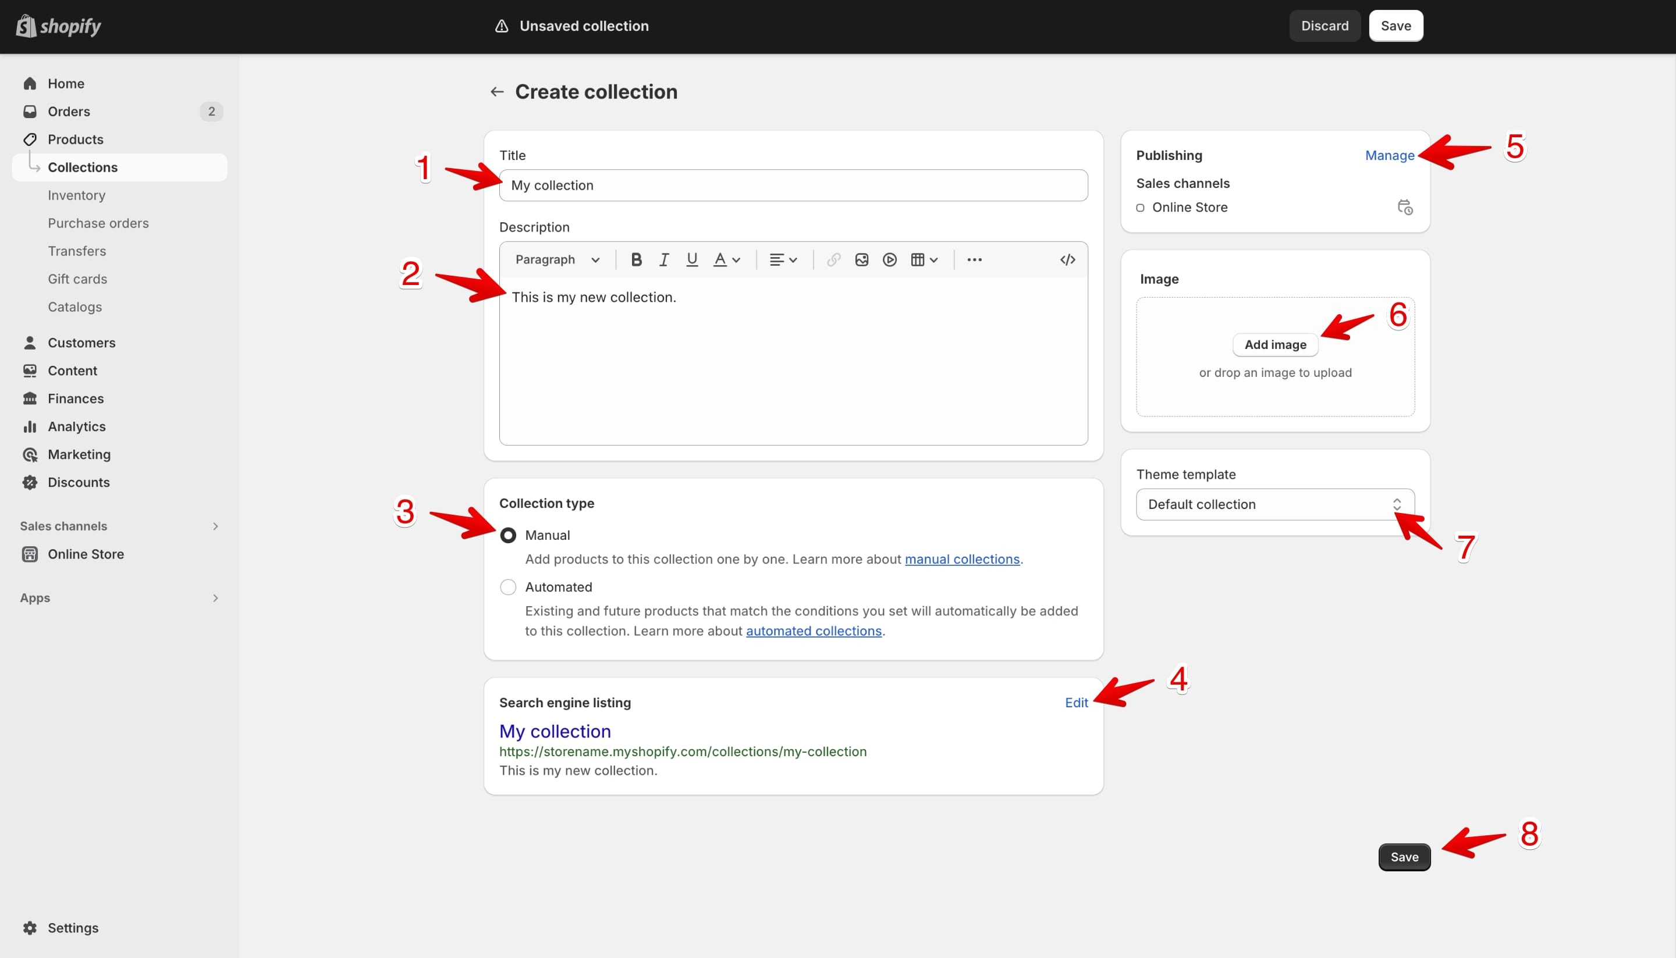This screenshot has width=1676, height=958.
Task: Open the text alignment options
Action: coord(783,260)
